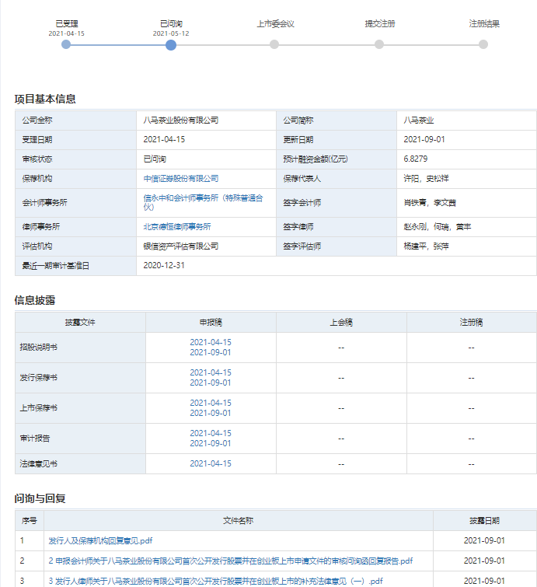Click the 法律意见书 row label
The width and height of the screenshot is (537, 587).
(x=39, y=463)
